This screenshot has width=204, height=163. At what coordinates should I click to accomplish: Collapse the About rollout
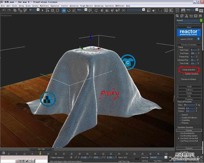(189, 27)
